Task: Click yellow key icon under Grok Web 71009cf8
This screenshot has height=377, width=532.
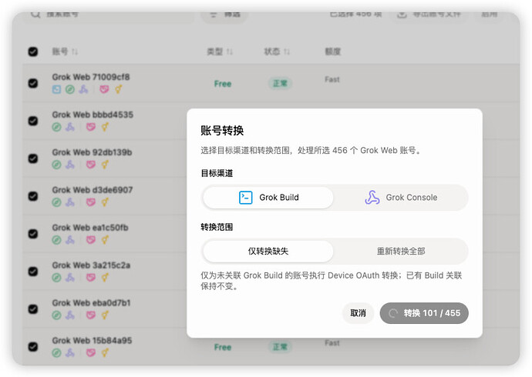Action: point(118,89)
